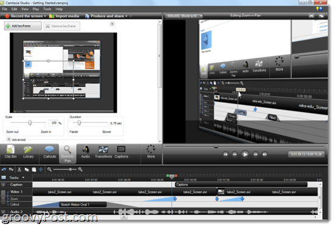Expand Produce and share dropdown arrow
The height and width of the screenshot is (227, 335).
coord(126,16)
